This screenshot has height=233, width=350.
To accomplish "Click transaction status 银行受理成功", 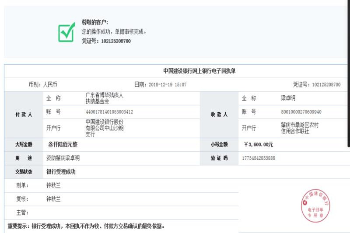I will (61, 172).
